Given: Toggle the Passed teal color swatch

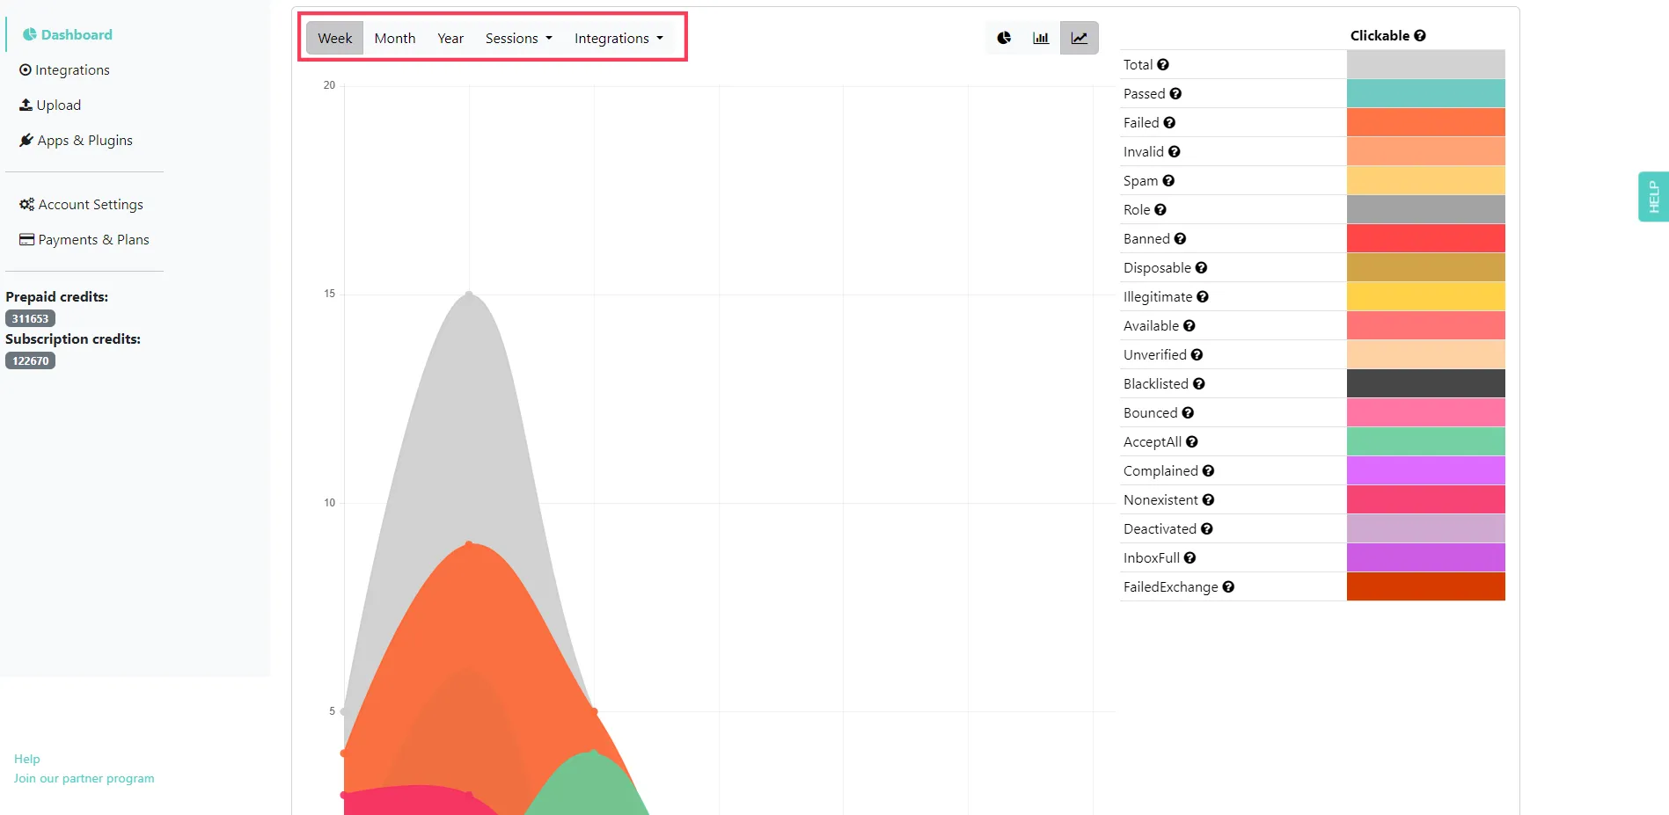Looking at the screenshot, I should tap(1425, 93).
